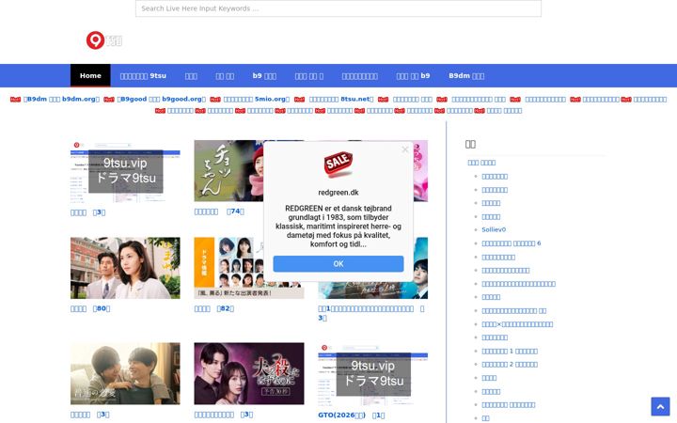Open the purple 夫を殺 drama thumbnail
This screenshot has height=423, width=677.
[x=249, y=374]
